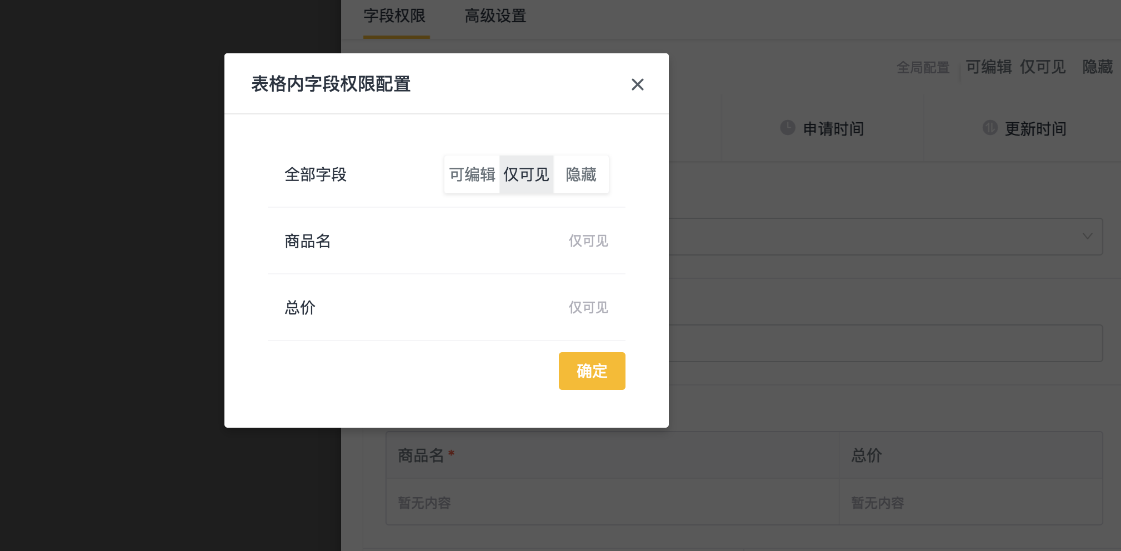1121x551 pixels.
Task: Click the 总价 label in the dialog
Action: tap(300, 308)
